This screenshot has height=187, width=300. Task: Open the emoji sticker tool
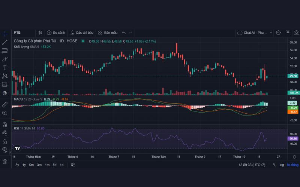click(x=5, y=93)
